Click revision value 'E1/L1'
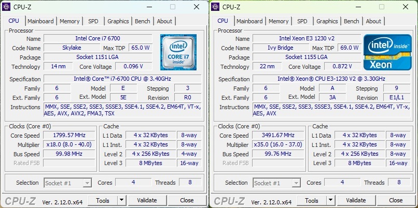Viewport: 418px width, 208px height. coord(397,97)
